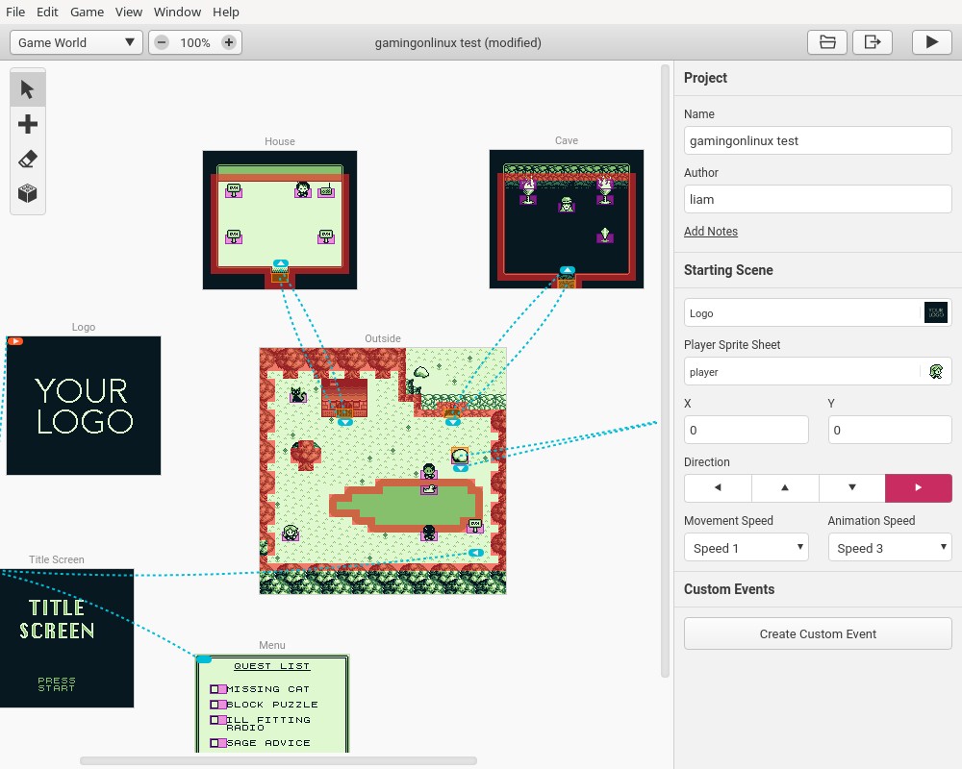Viewport: 962px width, 769px height.
Task: Select the arrow Select tool
Action: [28, 89]
